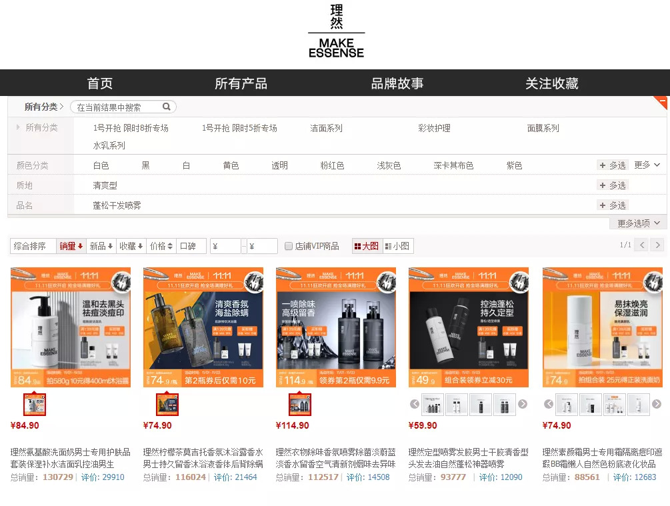Show next thumbnails for ¥59.90 hair spray
The height and width of the screenshot is (506, 670).
pos(523,404)
